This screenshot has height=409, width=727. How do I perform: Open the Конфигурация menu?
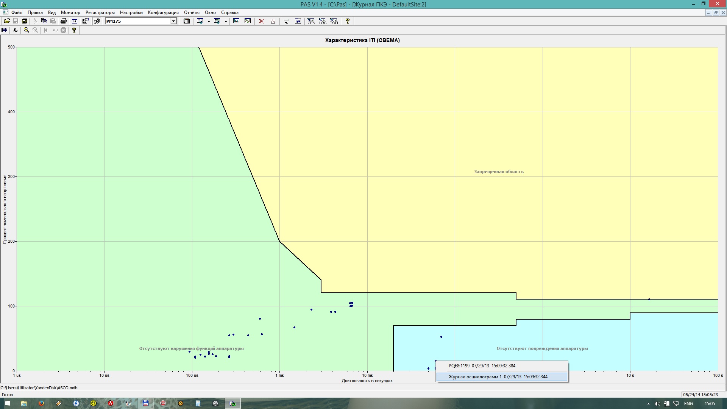point(163,12)
